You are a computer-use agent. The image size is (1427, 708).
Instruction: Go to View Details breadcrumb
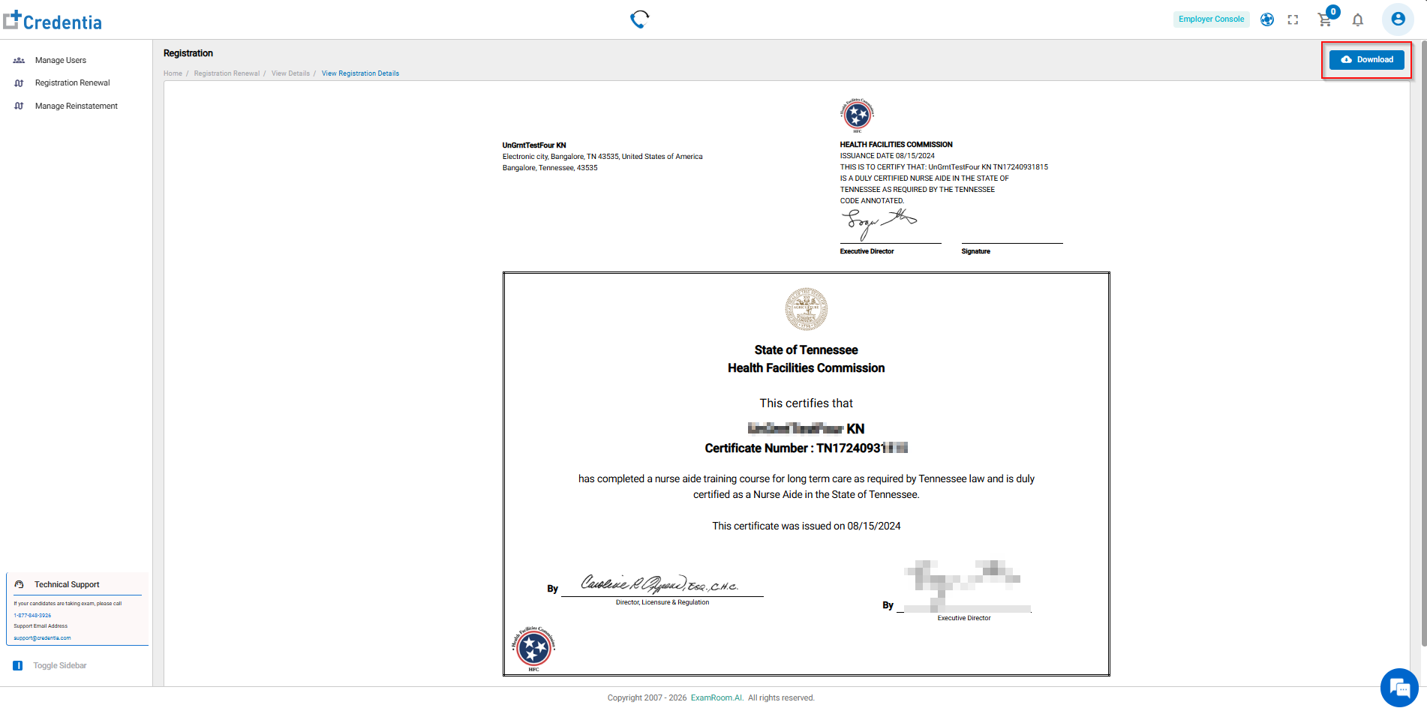[x=290, y=73]
